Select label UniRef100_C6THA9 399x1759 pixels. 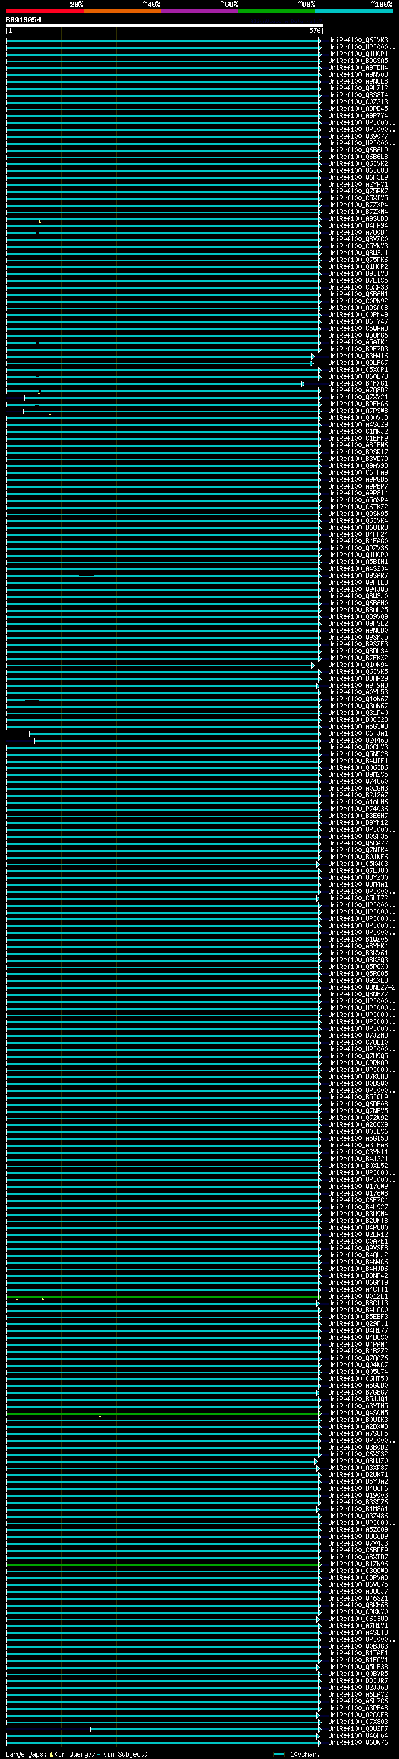tap(358, 472)
